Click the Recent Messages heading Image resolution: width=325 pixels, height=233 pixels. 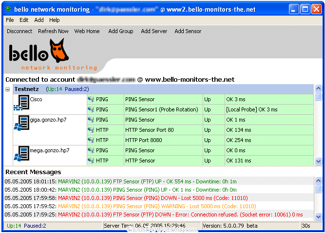[x=33, y=172]
